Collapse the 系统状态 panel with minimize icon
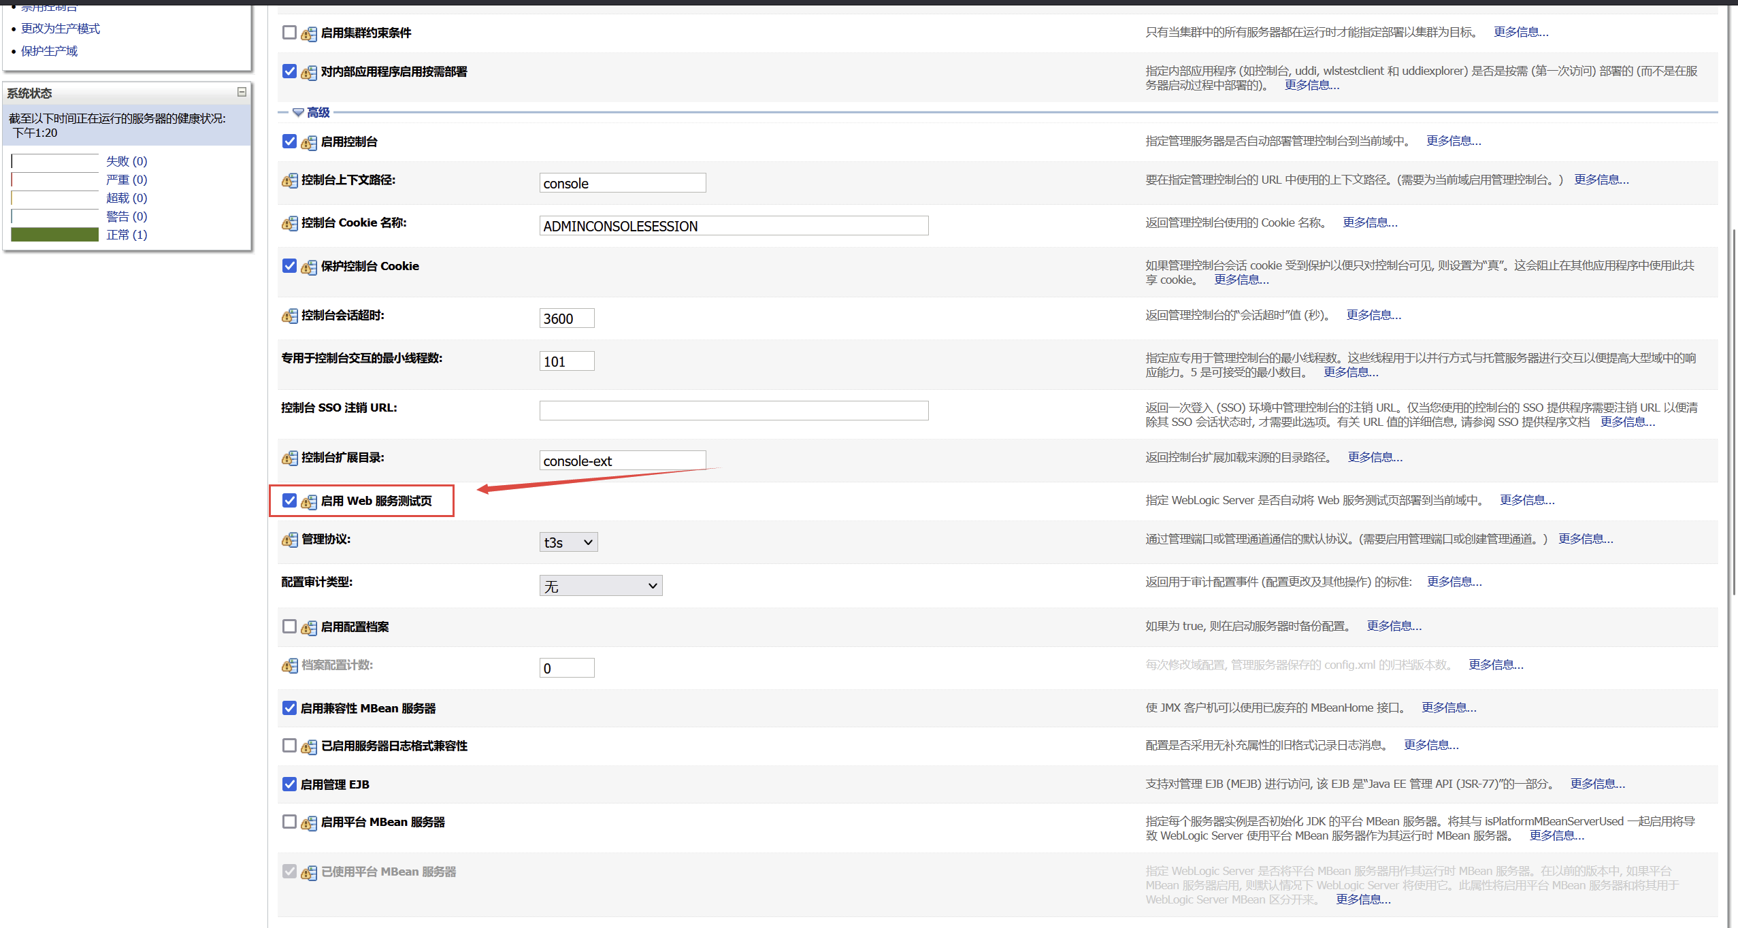 click(x=242, y=92)
